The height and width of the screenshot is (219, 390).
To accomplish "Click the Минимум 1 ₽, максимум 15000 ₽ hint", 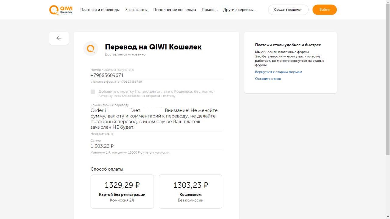I will [x=130, y=152].
